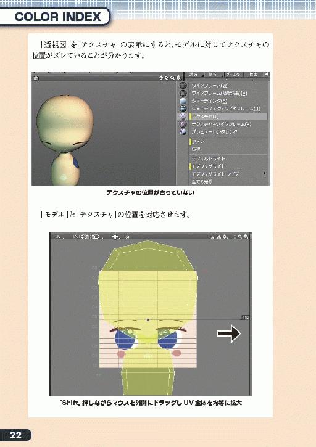The width and height of the screenshot is (316, 447).
Task: Select the Shading+Wireframe sphere icon
Action: 183,109
